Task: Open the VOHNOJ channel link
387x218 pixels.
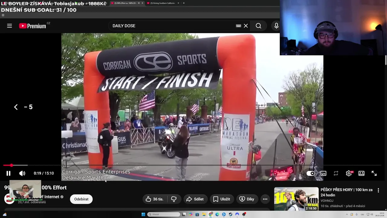Action: [x=327, y=201]
